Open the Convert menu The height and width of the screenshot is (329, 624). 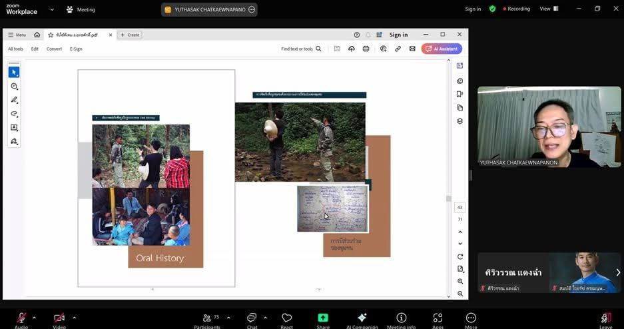point(54,49)
